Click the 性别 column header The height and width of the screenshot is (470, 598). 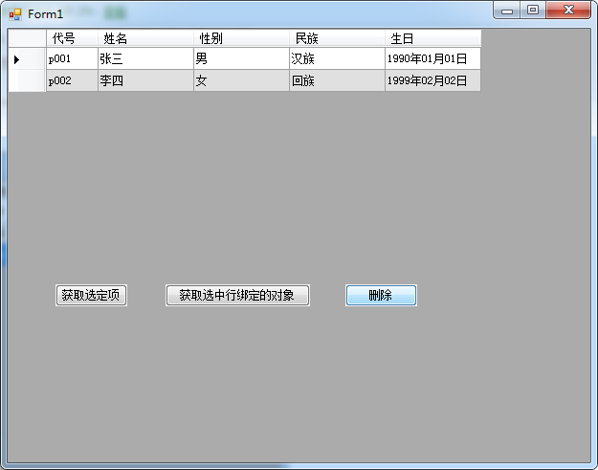(x=241, y=38)
